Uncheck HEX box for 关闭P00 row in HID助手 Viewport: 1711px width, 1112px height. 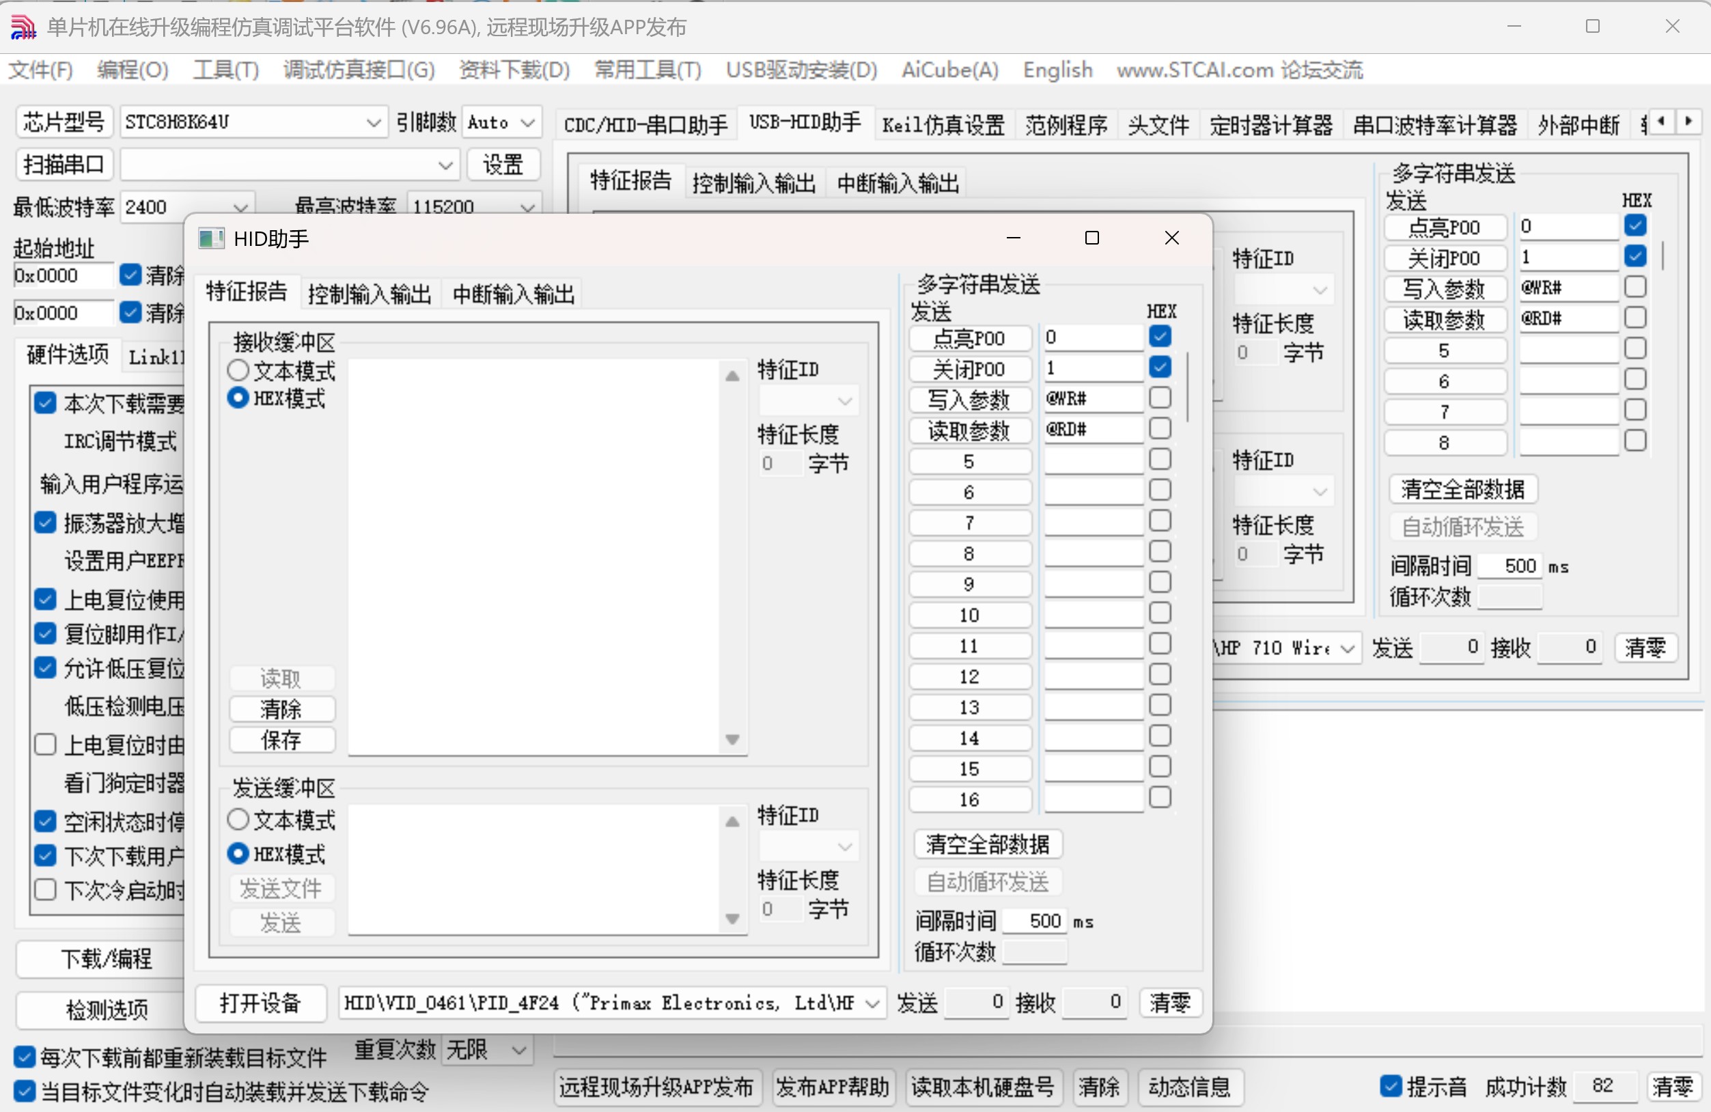tap(1160, 367)
